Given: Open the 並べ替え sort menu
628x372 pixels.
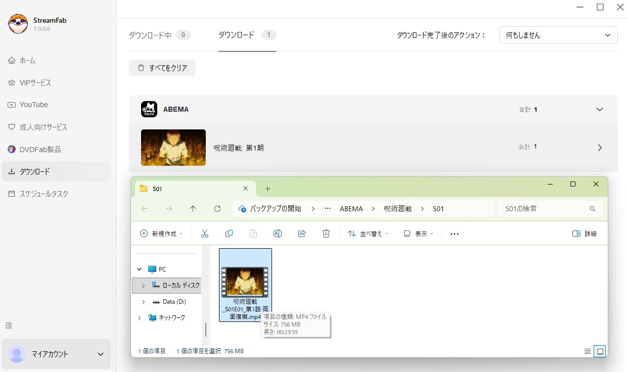Looking at the screenshot, I should [368, 233].
